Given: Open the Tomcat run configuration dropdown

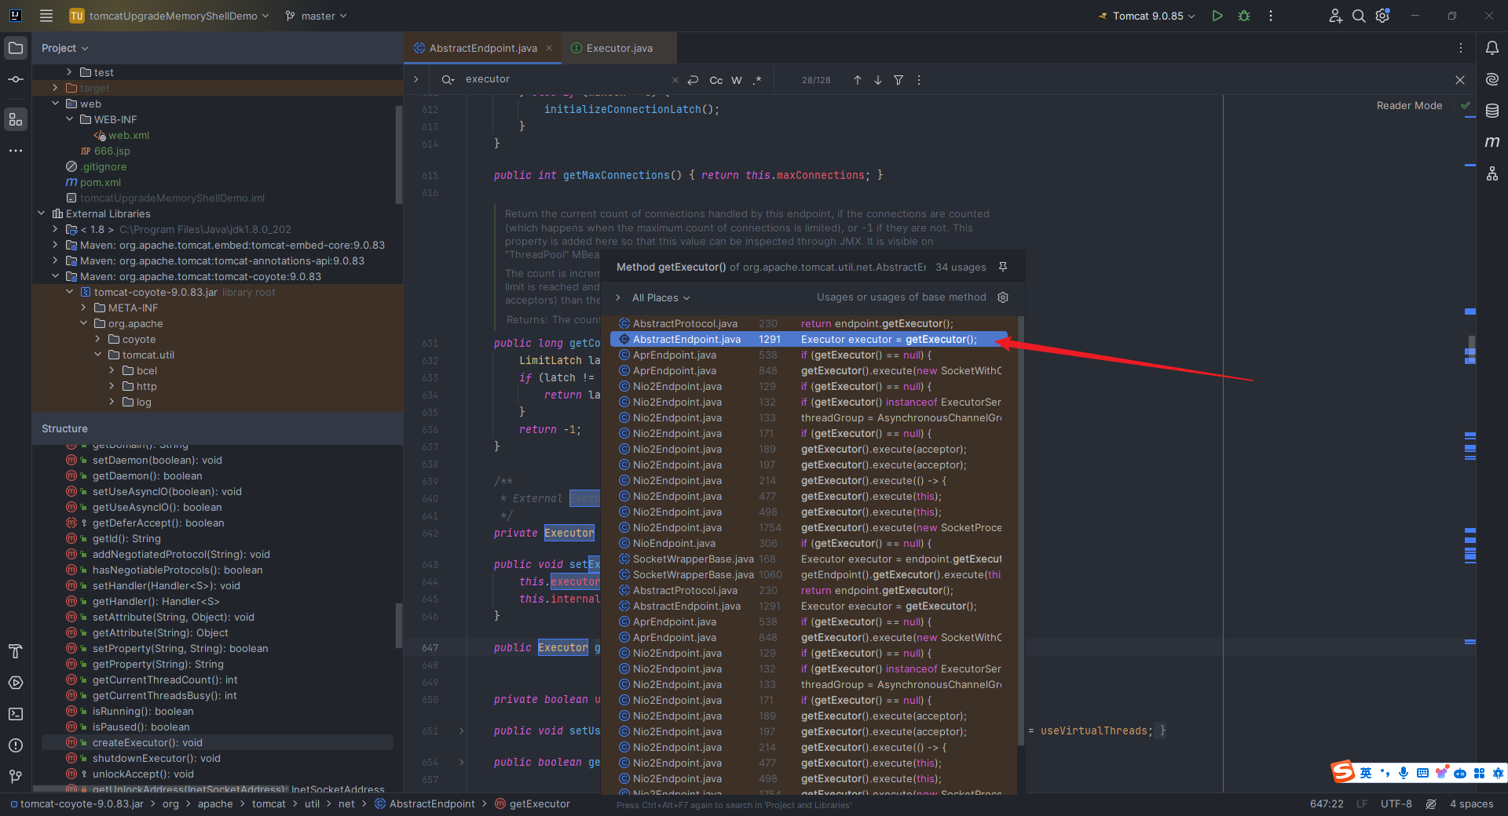Looking at the screenshot, I should point(1147,16).
